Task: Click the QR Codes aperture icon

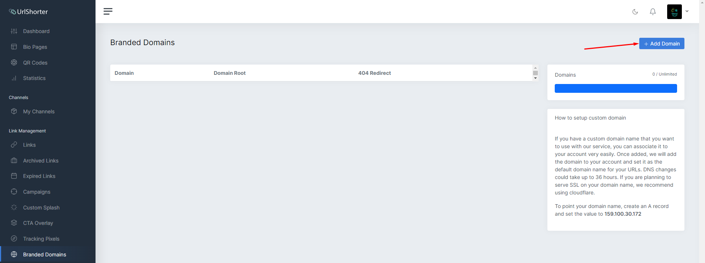Action: 14,63
